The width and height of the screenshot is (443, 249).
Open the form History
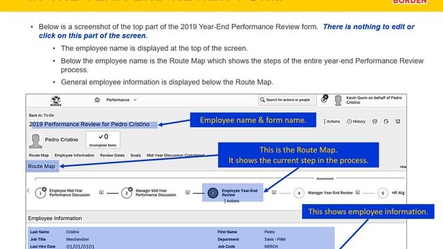356,122
